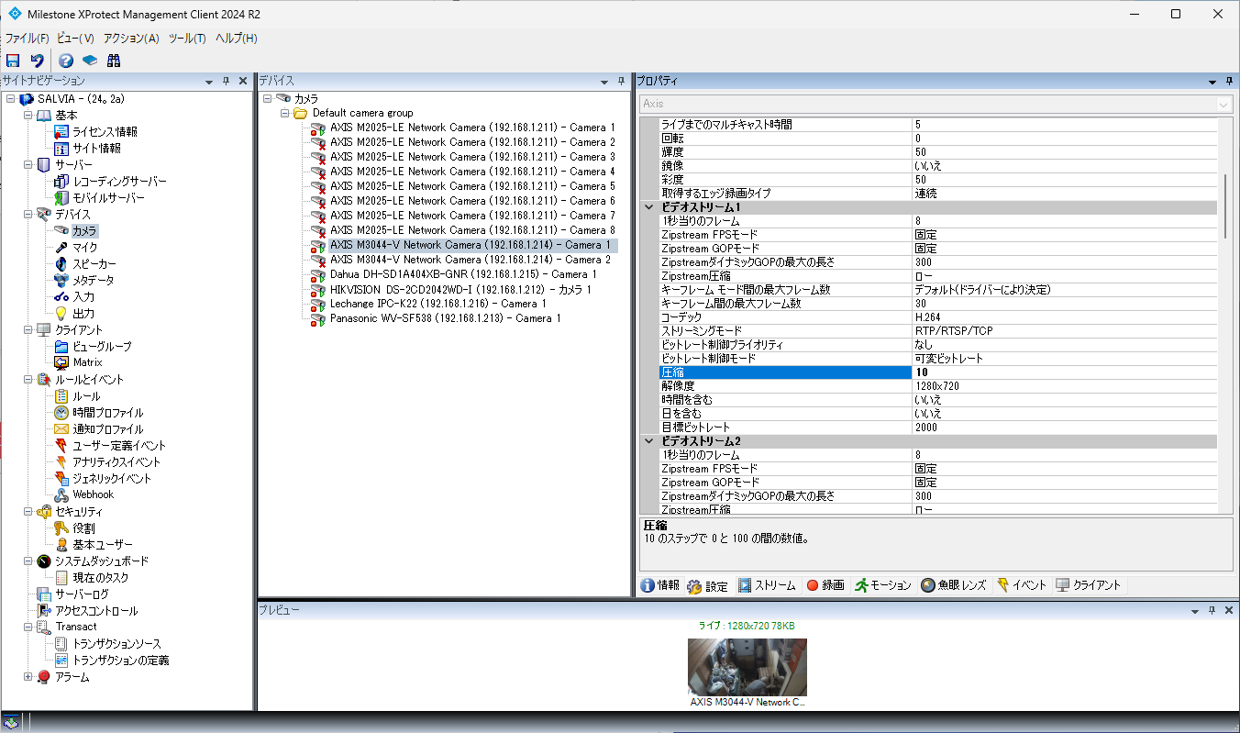1240x733 pixels.
Task: Select AXIS M2025-LE Camera 3
Action: pos(472,157)
